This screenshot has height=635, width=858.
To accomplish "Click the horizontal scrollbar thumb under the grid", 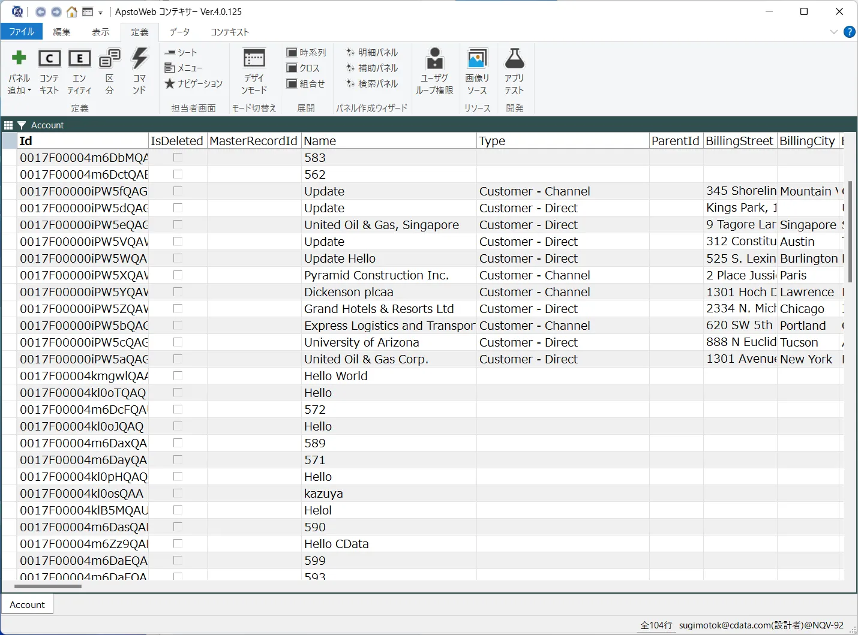I will point(48,586).
